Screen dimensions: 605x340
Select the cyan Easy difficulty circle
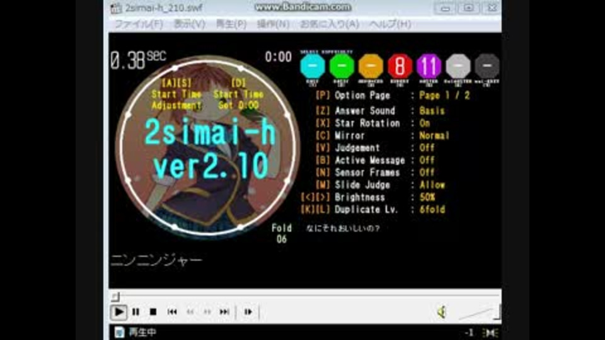click(313, 66)
